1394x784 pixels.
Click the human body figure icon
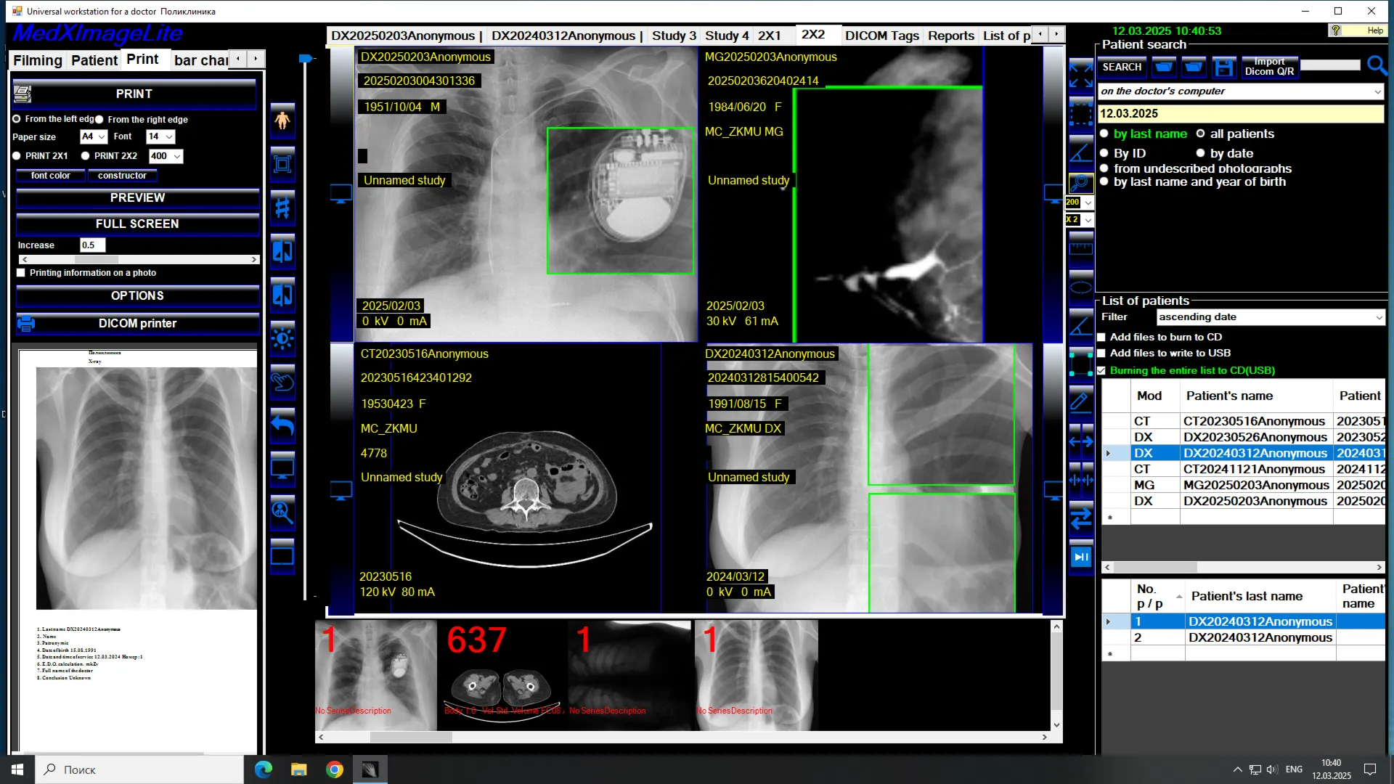click(282, 121)
